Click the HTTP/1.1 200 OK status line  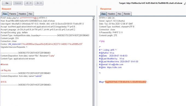(107, 18)
